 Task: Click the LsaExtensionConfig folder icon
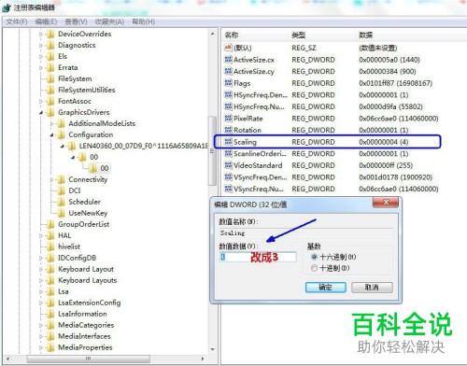50,303
